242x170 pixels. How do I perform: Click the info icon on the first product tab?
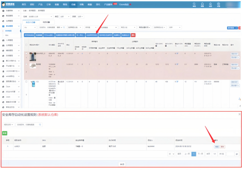[35, 22]
